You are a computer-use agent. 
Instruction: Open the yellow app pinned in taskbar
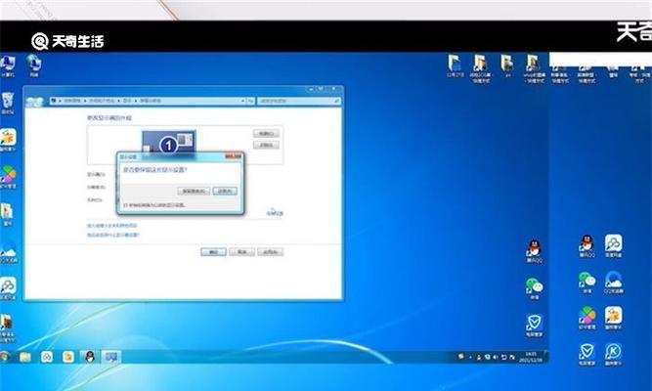click(67, 357)
